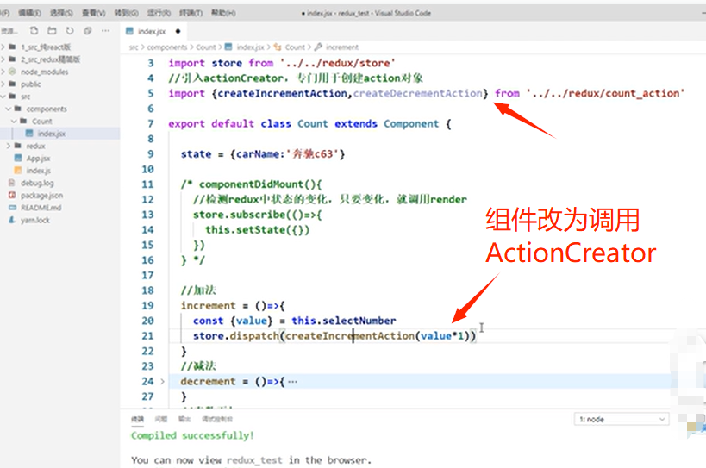706x468 pixels.
Task: Click the New File icon in explorer header
Action: [x=34, y=31]
